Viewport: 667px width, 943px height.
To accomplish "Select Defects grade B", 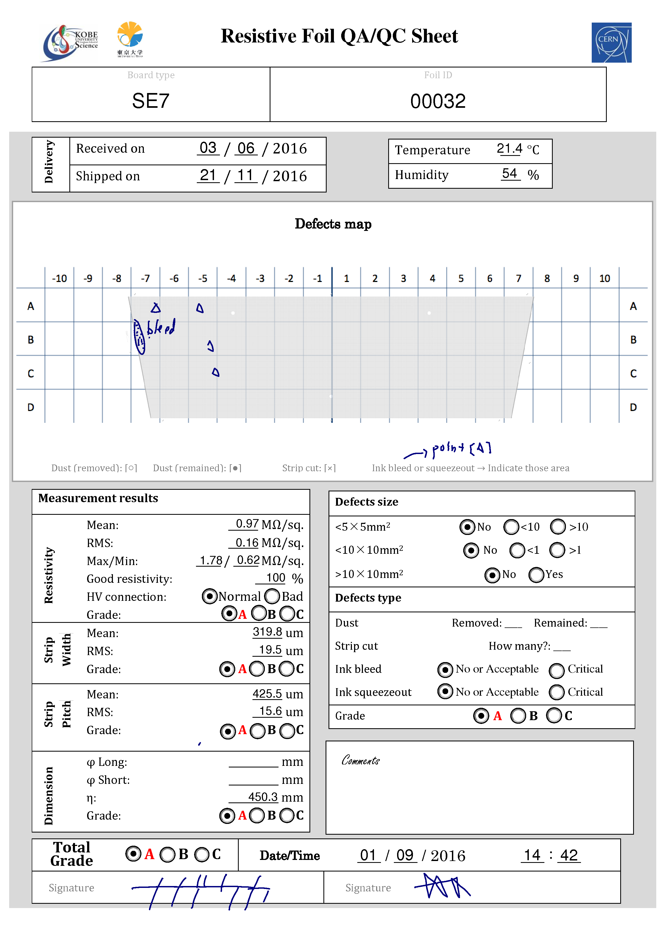I will point(518,716).
